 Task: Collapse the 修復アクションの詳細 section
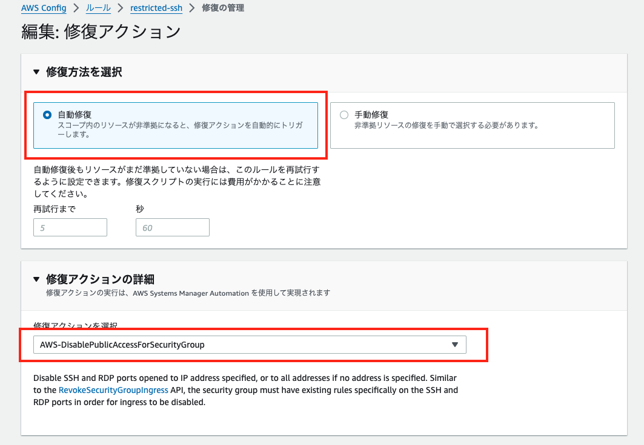tap(36, 279)
